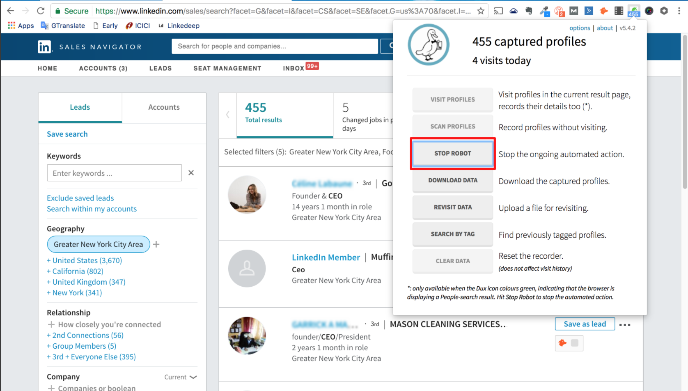
Task: Click the Download Data button
Action: point(452,180)
